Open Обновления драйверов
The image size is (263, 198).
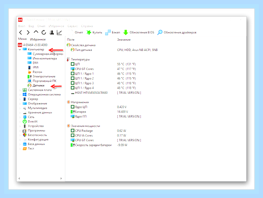[177, 32]
